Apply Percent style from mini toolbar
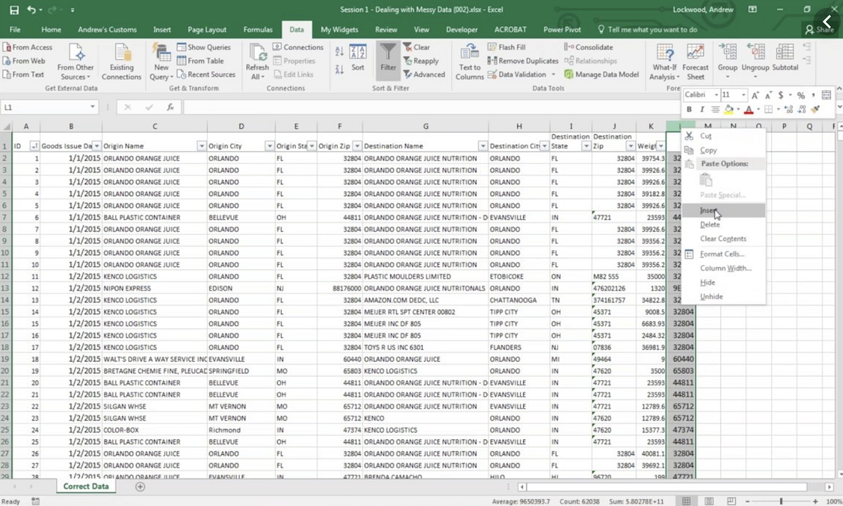 tap(800, 95)
